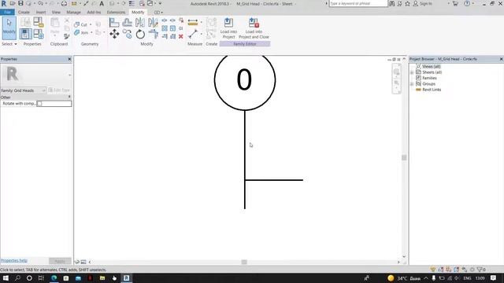Toggle the Rotate with component checkbox

[39, 104]
